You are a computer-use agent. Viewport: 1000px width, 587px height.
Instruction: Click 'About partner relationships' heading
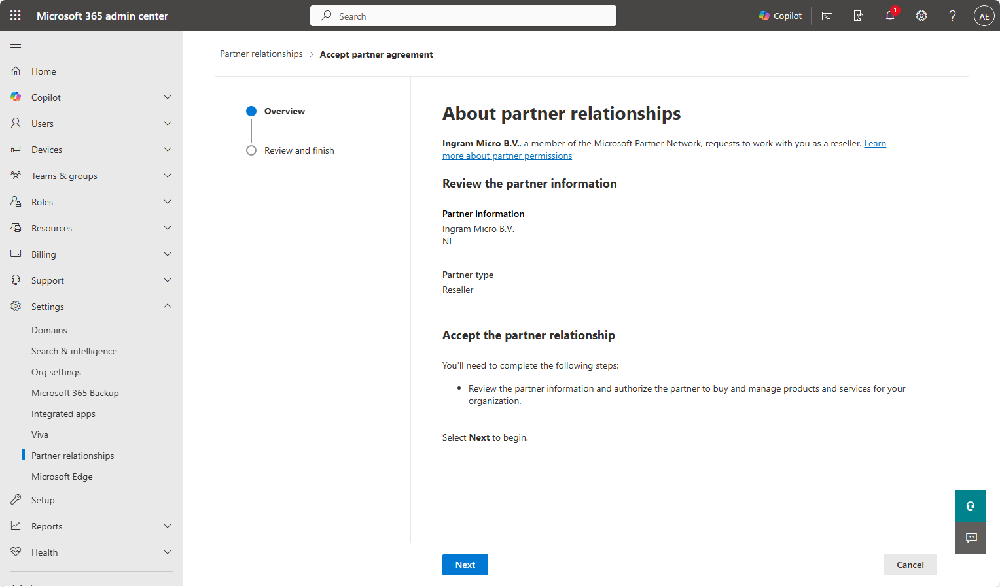click(x=562, y=113)
